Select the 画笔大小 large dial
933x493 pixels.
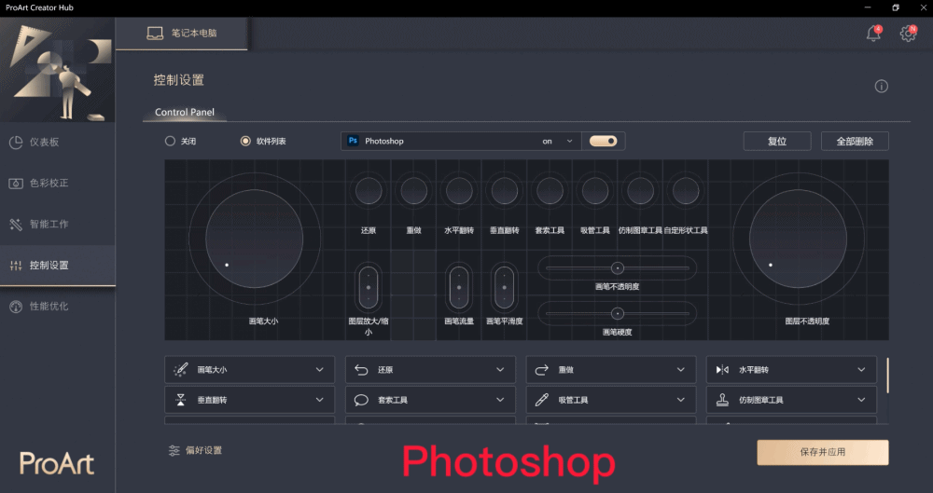coord(254,239)
